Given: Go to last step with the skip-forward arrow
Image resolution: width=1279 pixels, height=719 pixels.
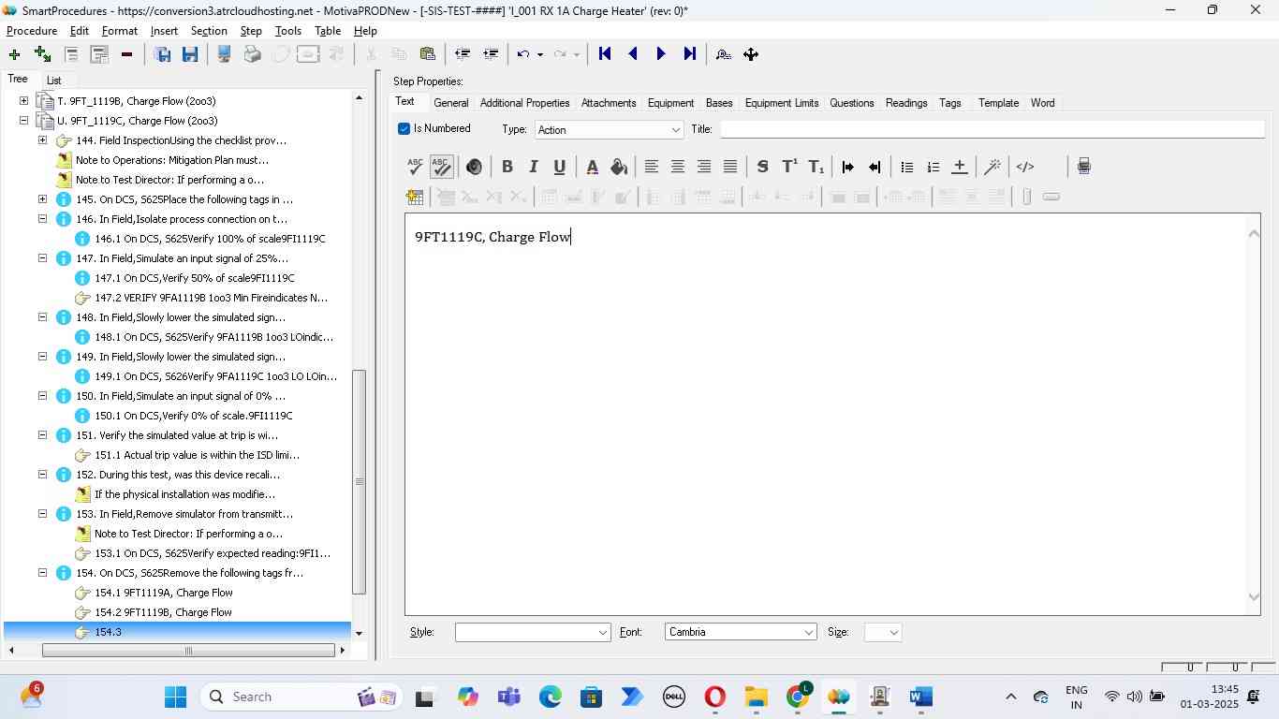Looking at the screenshot, I should (689, 54).
